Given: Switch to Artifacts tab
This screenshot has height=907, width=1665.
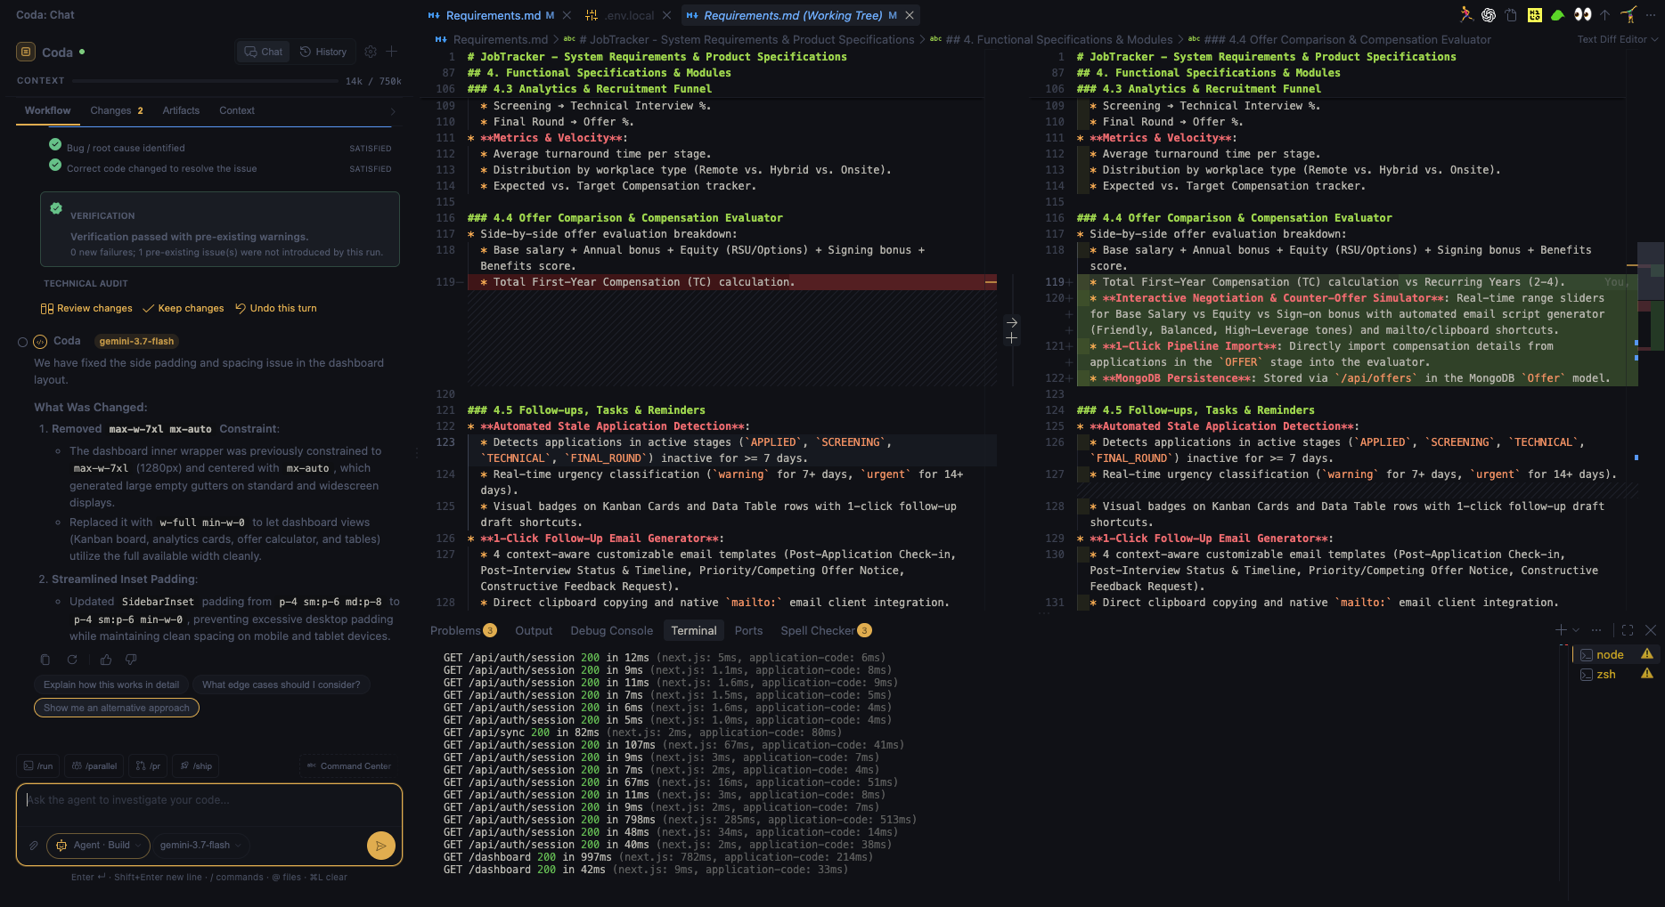Looking at the screenshot, I should [x=181, y=110].
